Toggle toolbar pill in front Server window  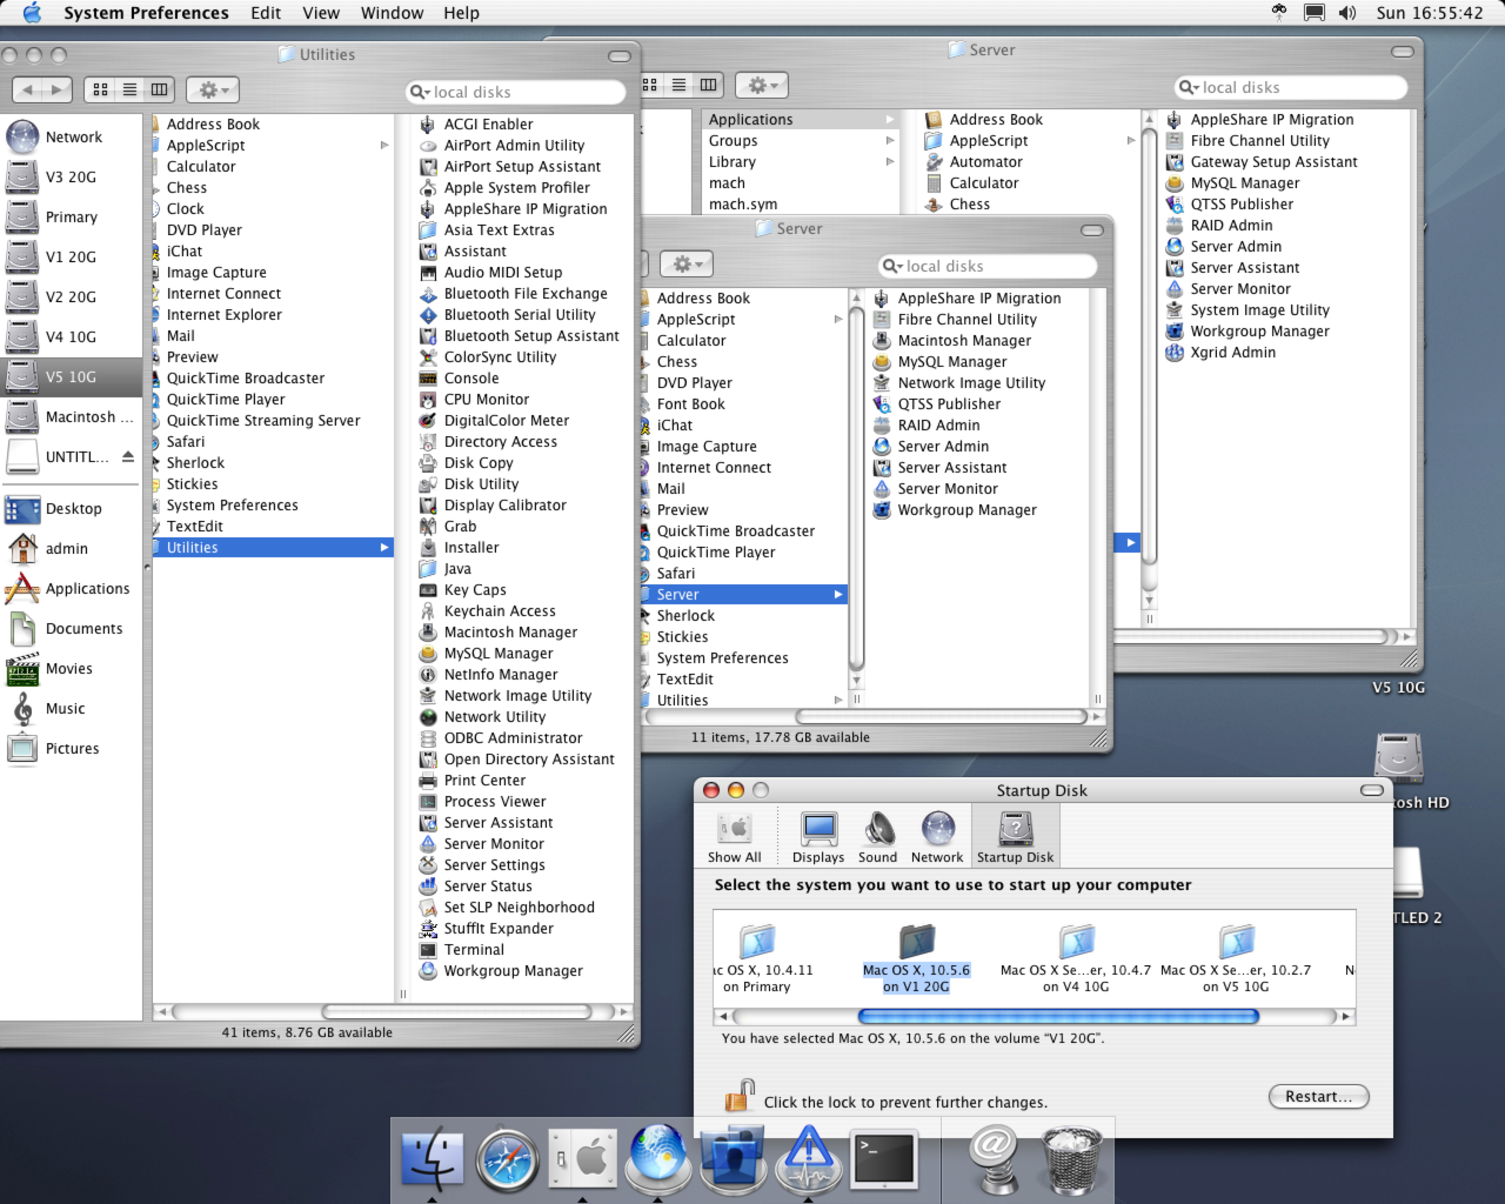click(1092, 230)
